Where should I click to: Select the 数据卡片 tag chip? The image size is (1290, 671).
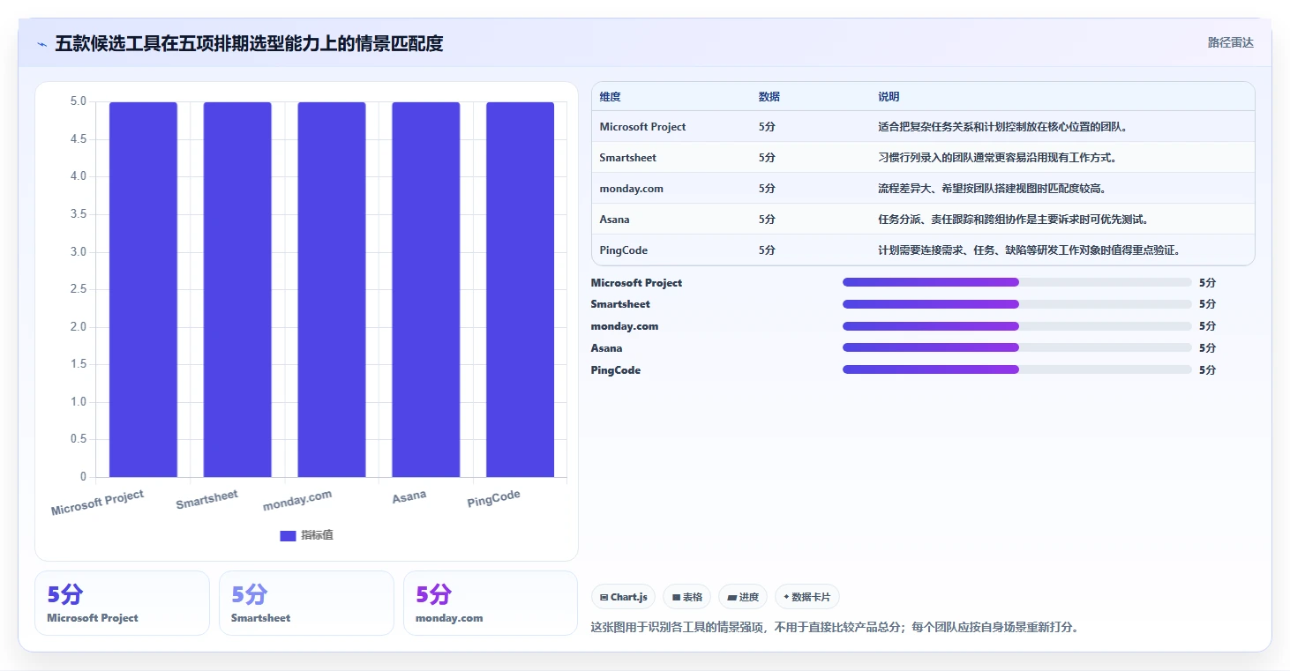tap(807, 597)
